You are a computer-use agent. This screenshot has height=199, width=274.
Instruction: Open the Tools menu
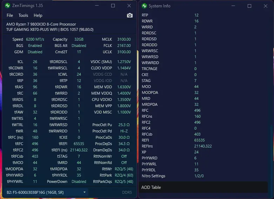tap(23, 15)
